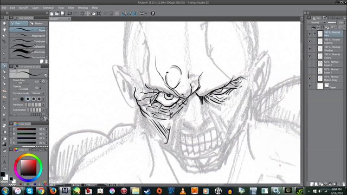Image resolution: width=347 pixels, height=195 pixels.
Task: Adjust layer opacity stepper
Action: (344, 23)
